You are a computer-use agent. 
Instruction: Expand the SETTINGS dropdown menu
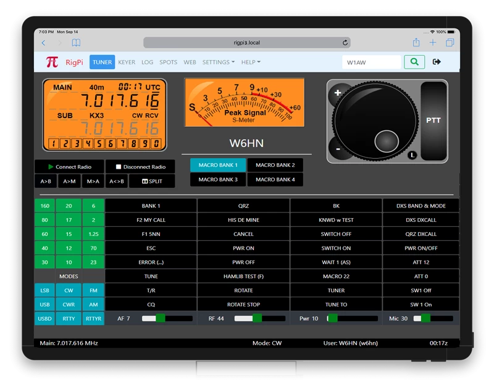coord(219,62)
